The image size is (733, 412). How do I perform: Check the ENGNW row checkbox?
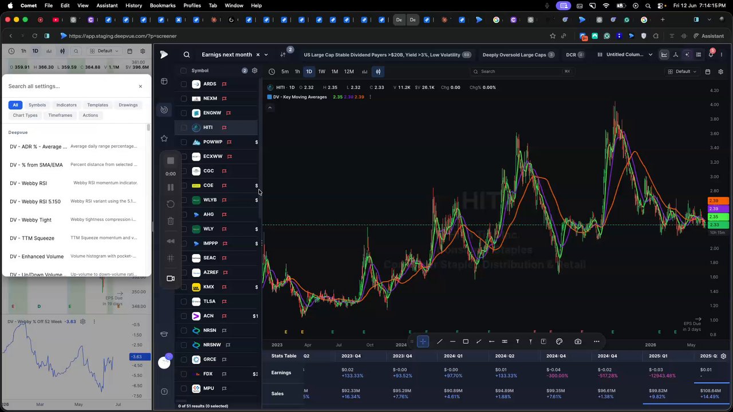click(184, 113)
